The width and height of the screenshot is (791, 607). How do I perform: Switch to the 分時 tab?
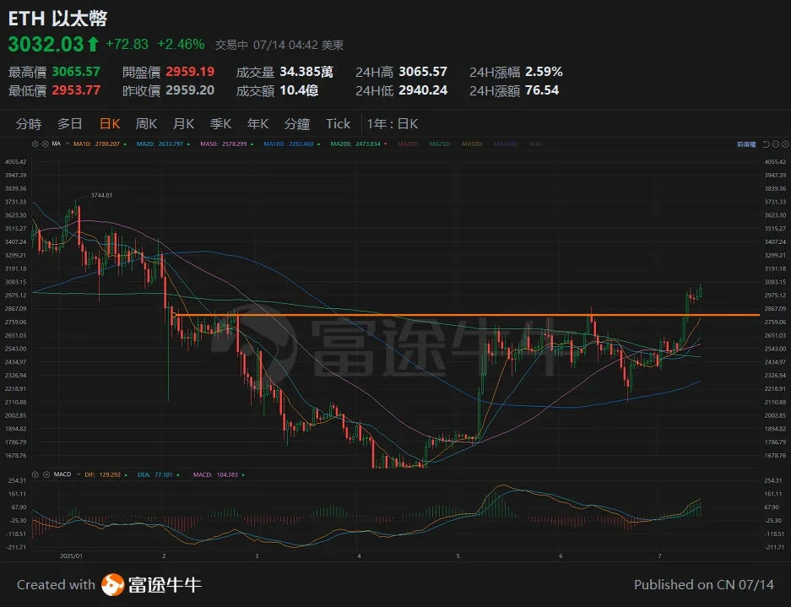point(28,123)
